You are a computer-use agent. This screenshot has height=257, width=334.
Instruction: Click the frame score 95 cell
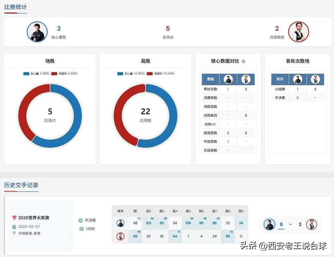[228, 236]
